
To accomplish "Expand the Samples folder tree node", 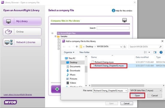I will point(55,36).
